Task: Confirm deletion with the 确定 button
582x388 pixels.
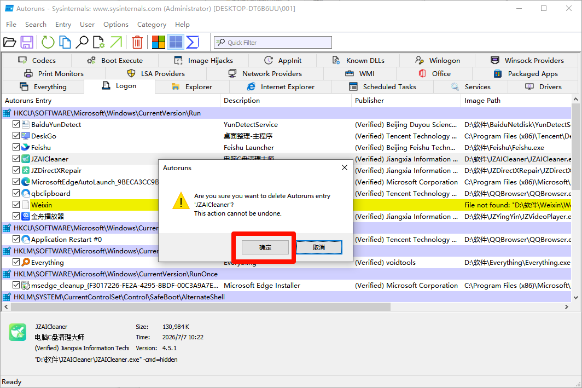Action: tap(265, 247)
